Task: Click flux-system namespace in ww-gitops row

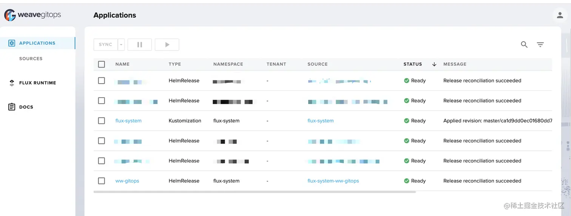Action: pyautogui.click(x=226, y=181)
